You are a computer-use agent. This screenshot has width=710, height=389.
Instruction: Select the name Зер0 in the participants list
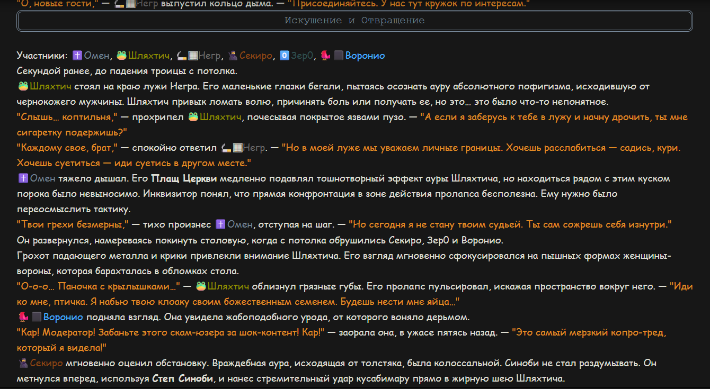pos(302,56)
